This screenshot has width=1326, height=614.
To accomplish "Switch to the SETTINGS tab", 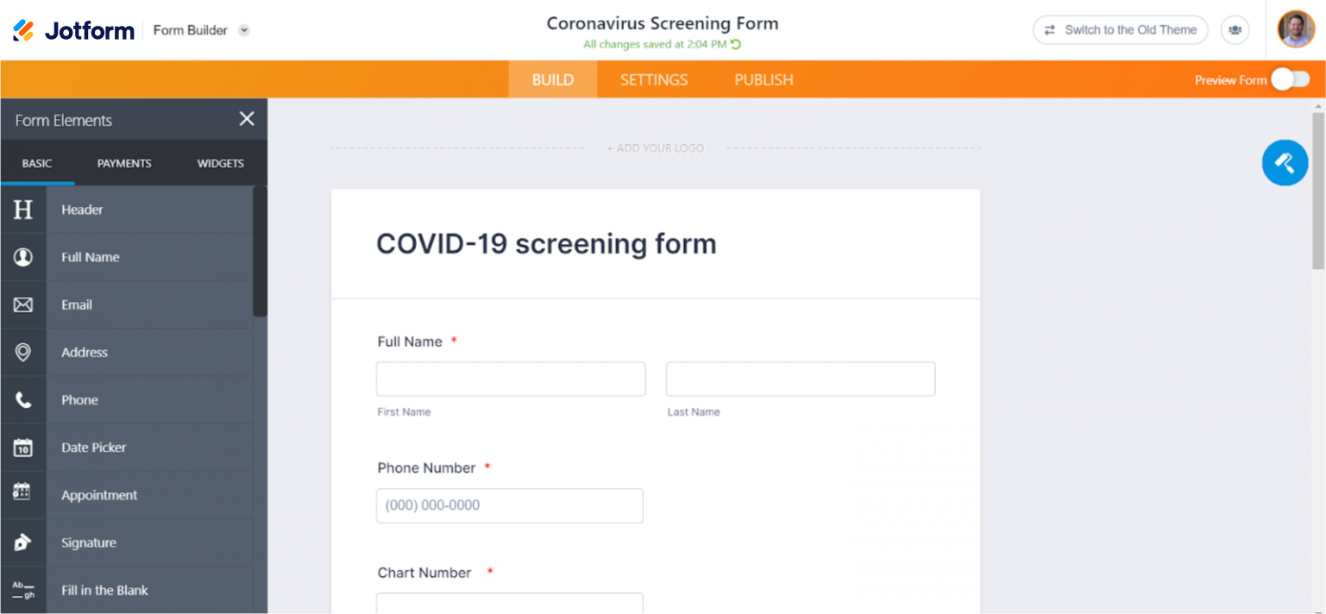I will pos(654,79).
